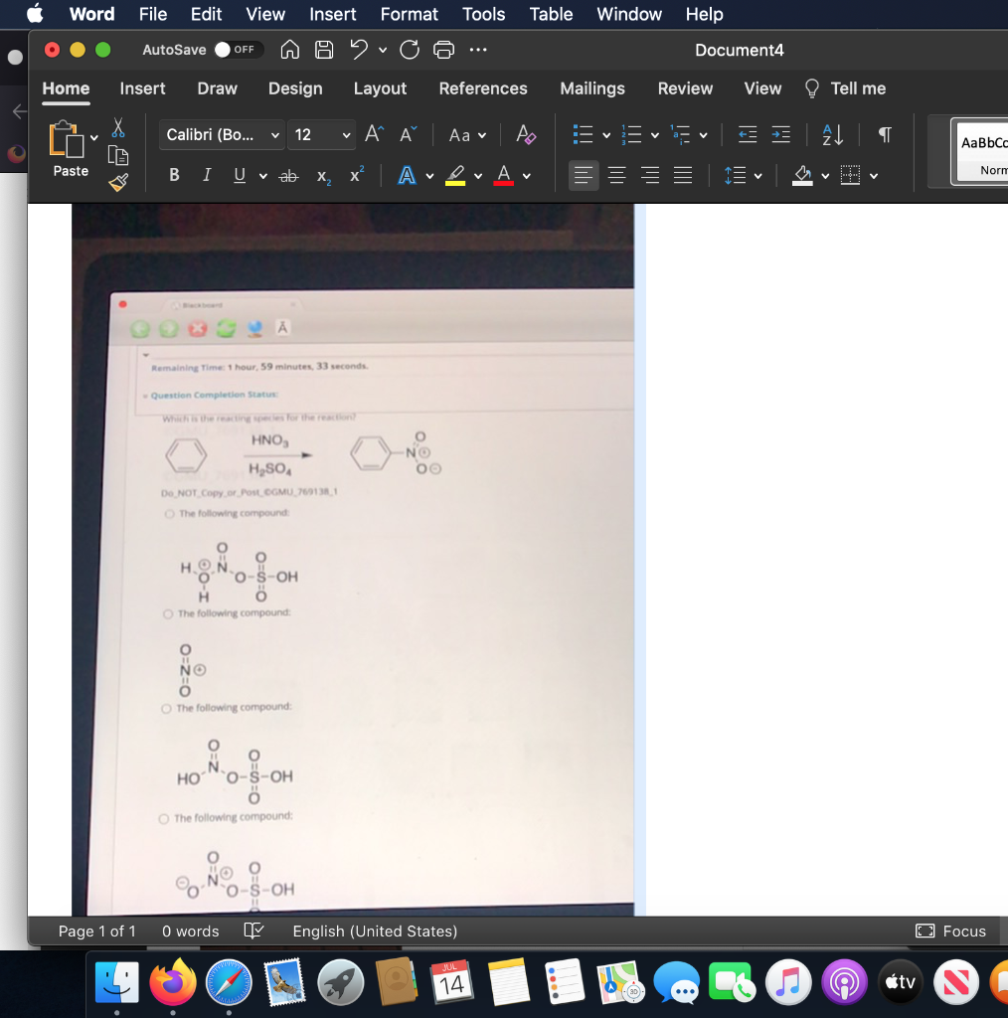Open the Format menu in the menu bar

(409, 14)
